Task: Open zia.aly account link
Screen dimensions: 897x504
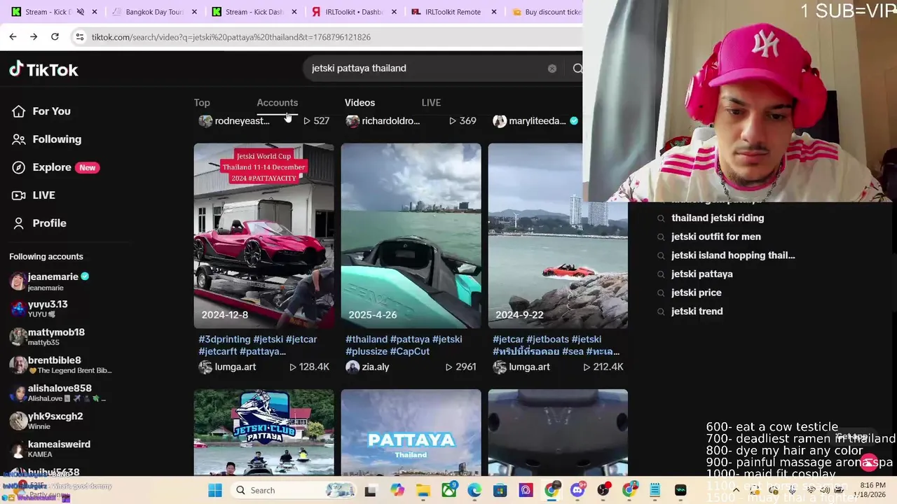Action: [x=367, y=367]
